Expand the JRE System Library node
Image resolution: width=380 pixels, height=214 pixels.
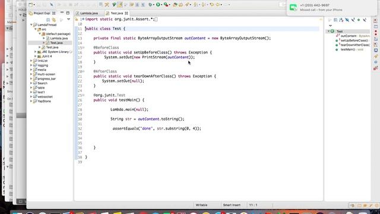36,52
